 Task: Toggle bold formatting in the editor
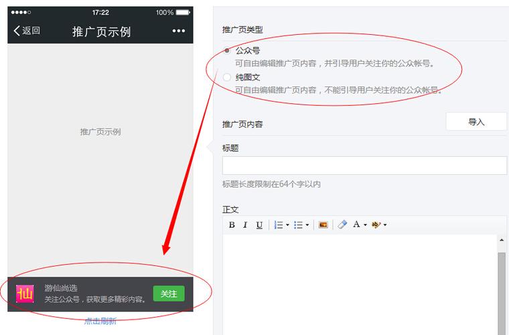232,224
